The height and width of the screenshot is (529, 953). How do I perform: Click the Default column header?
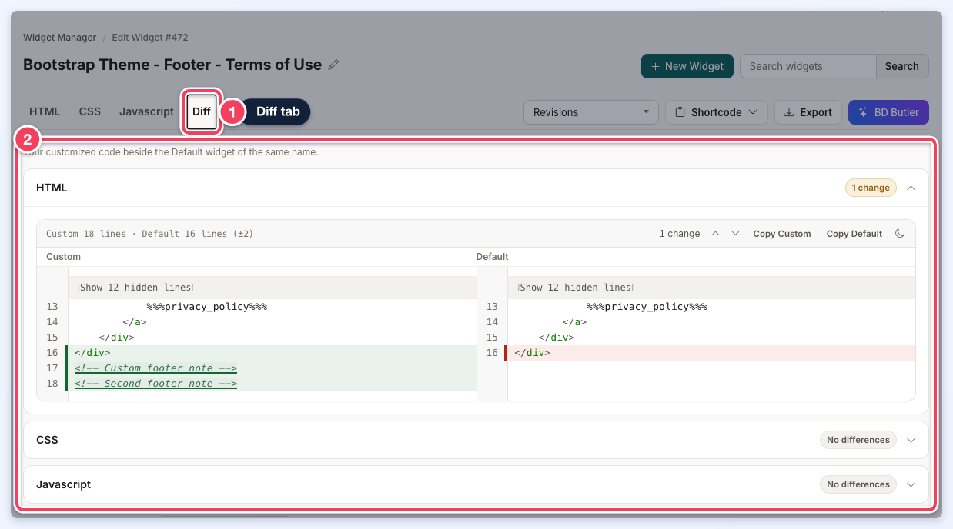click(492, 257)
